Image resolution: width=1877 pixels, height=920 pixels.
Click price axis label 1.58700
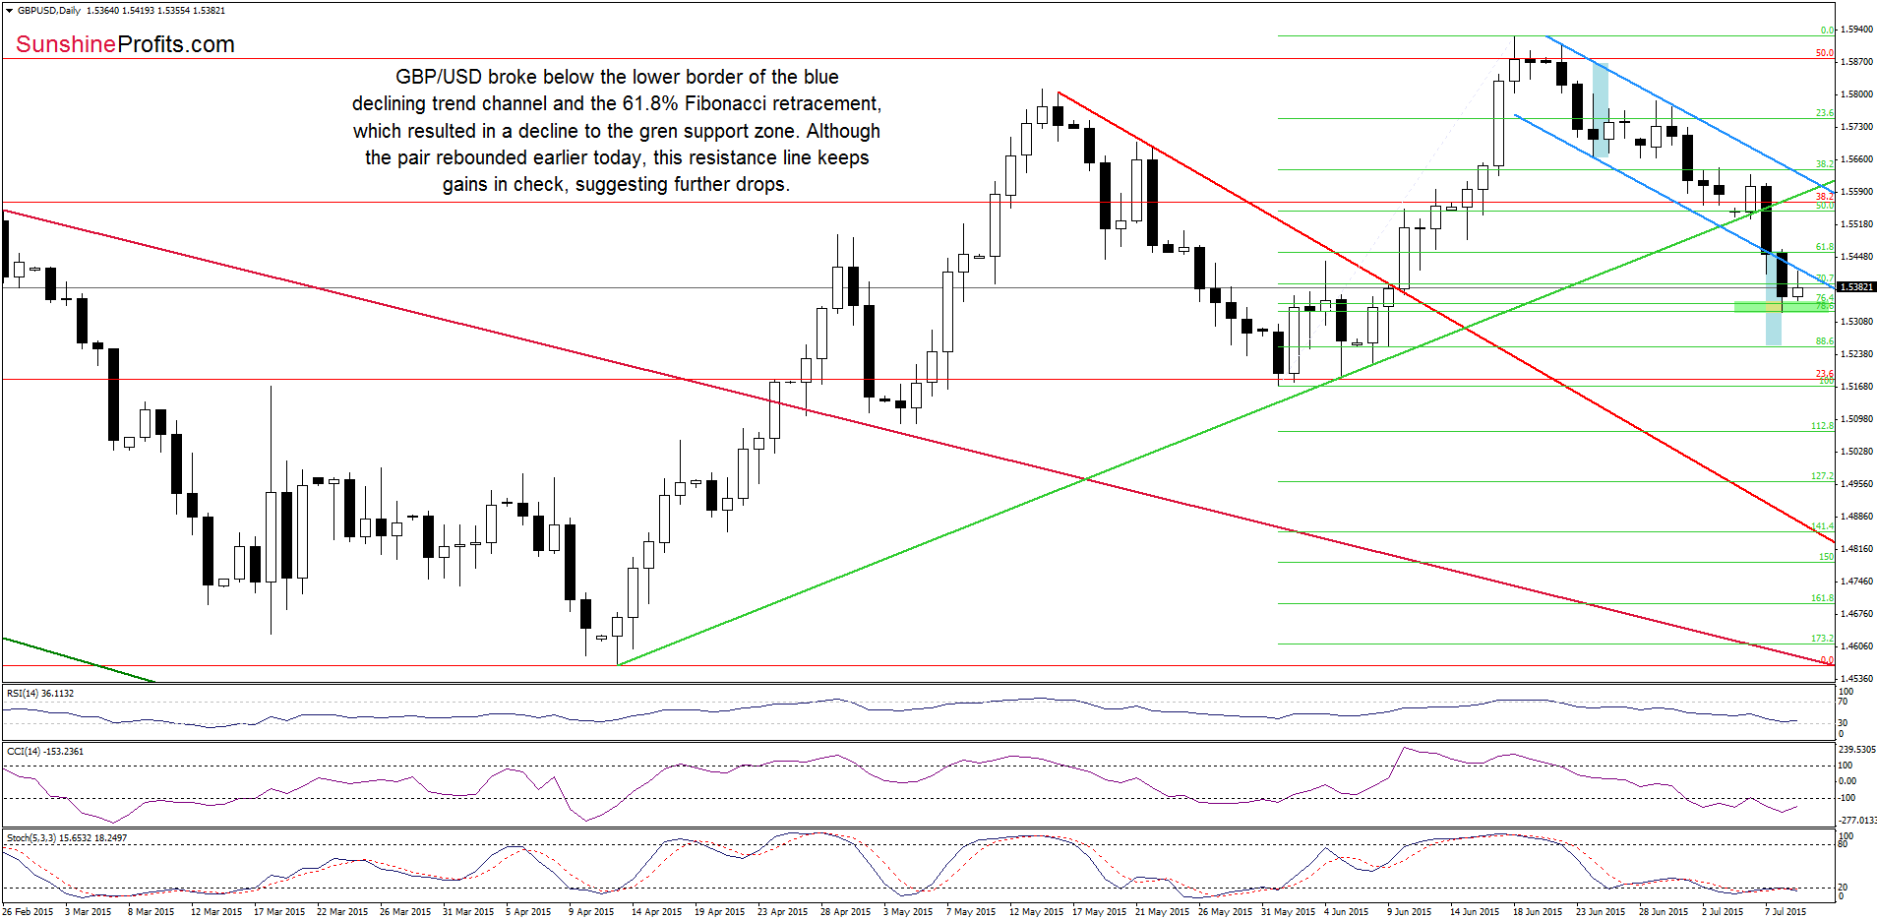tap(1856, 62)
